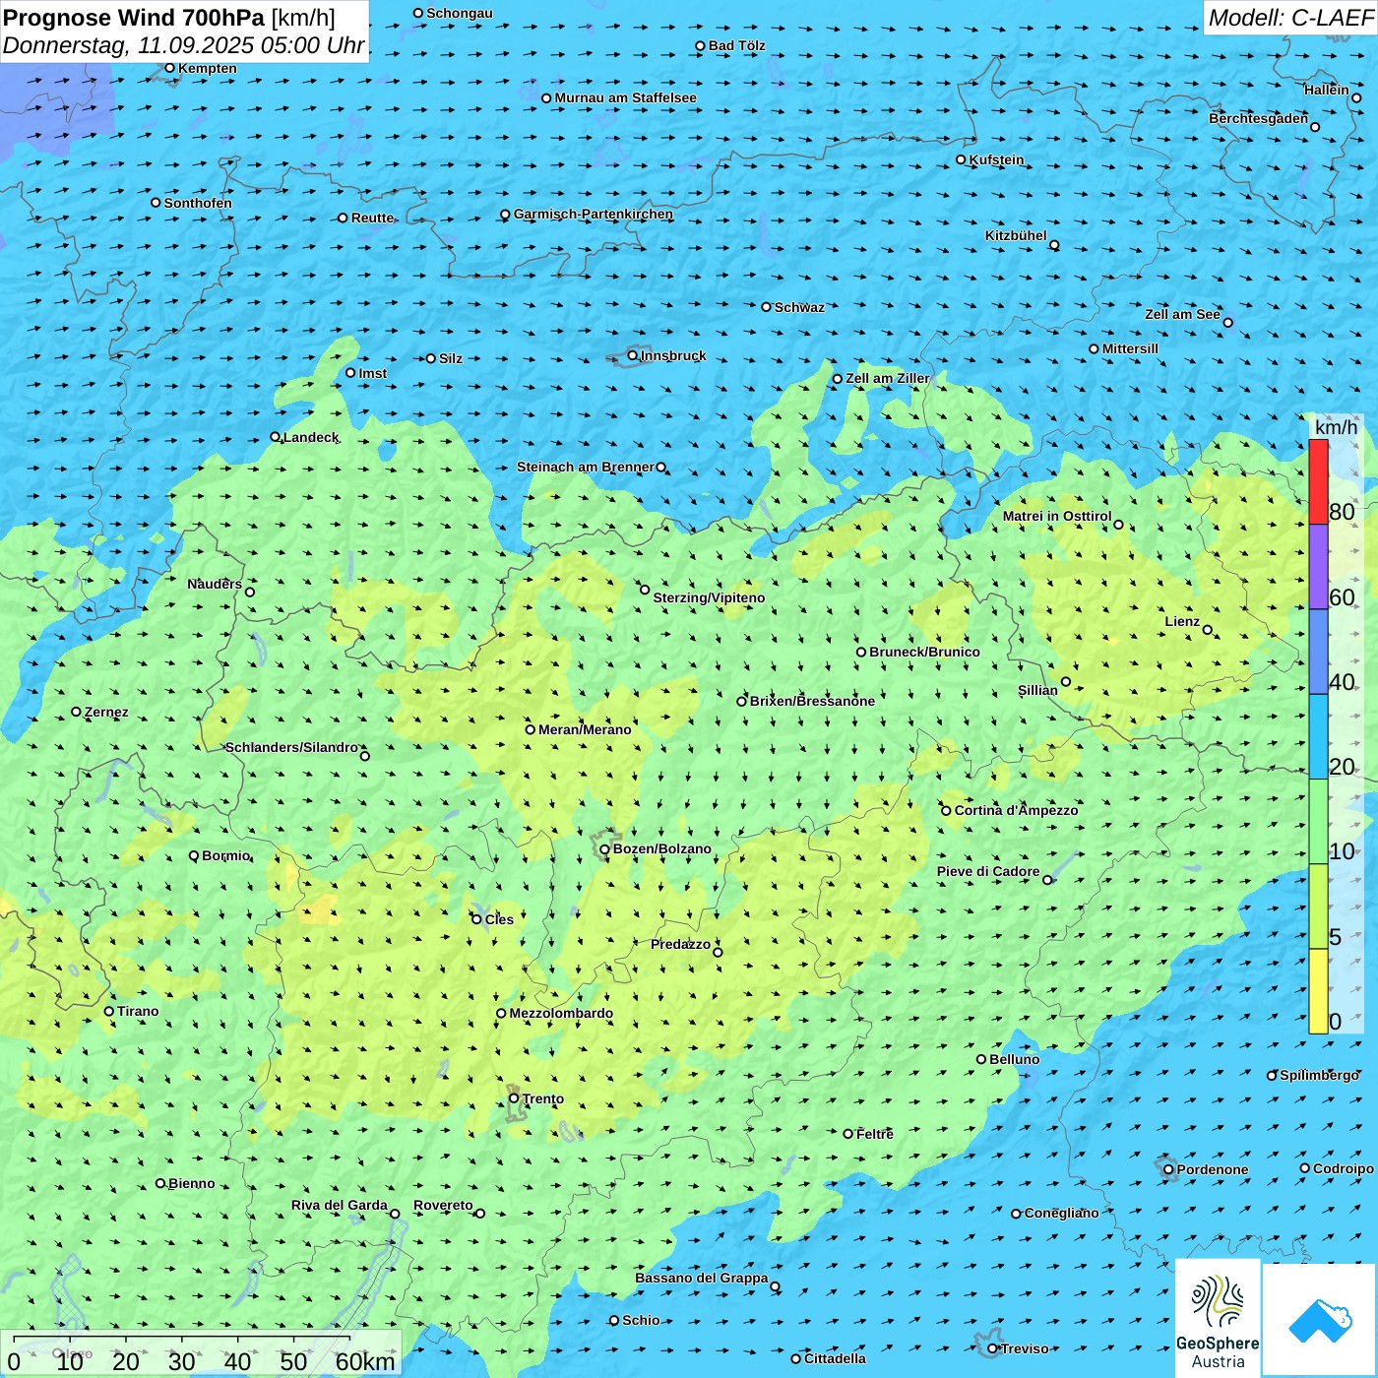The height and width of the screenshot is (1378, 1378).
Task: Click the 60km scale bar label
Action: 365,1361
